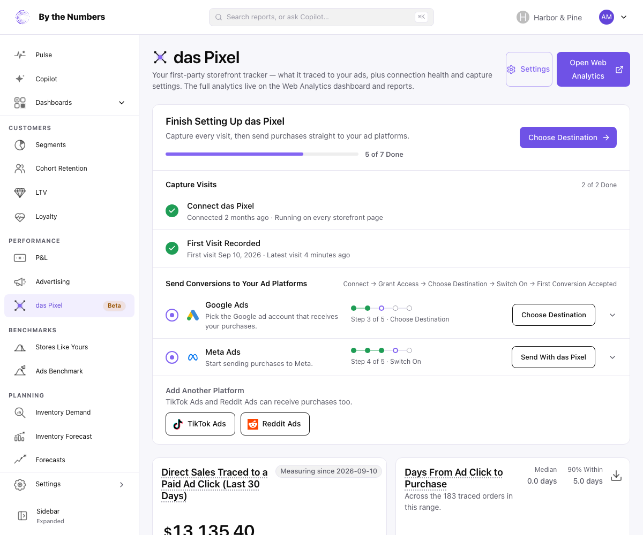Click the ⌘K shortcut badge
The width and height of the screenshot is (643, 535).
421,17
